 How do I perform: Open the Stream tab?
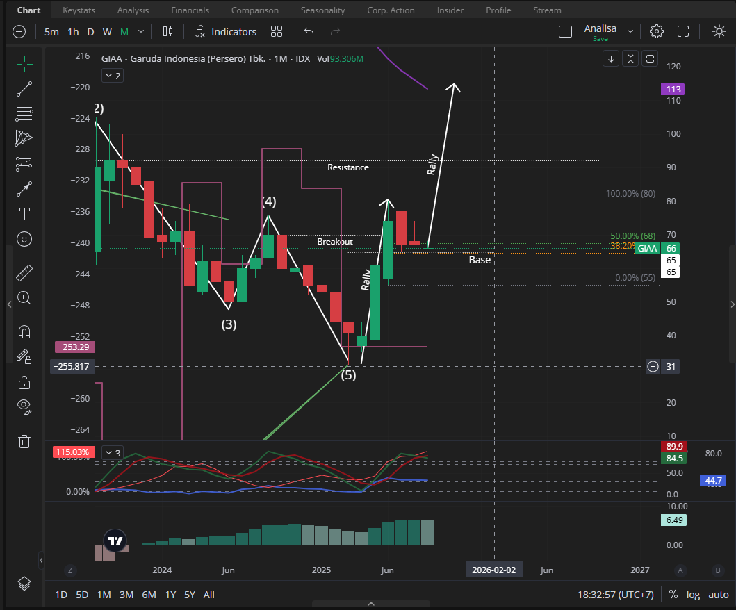click(547, 10)
